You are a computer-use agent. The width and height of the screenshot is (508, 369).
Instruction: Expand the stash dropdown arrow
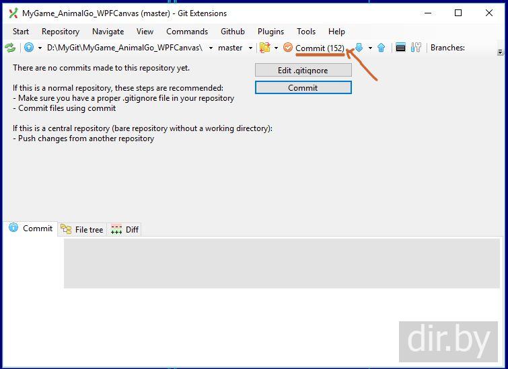pyautogui.click(x=276, y=48)
